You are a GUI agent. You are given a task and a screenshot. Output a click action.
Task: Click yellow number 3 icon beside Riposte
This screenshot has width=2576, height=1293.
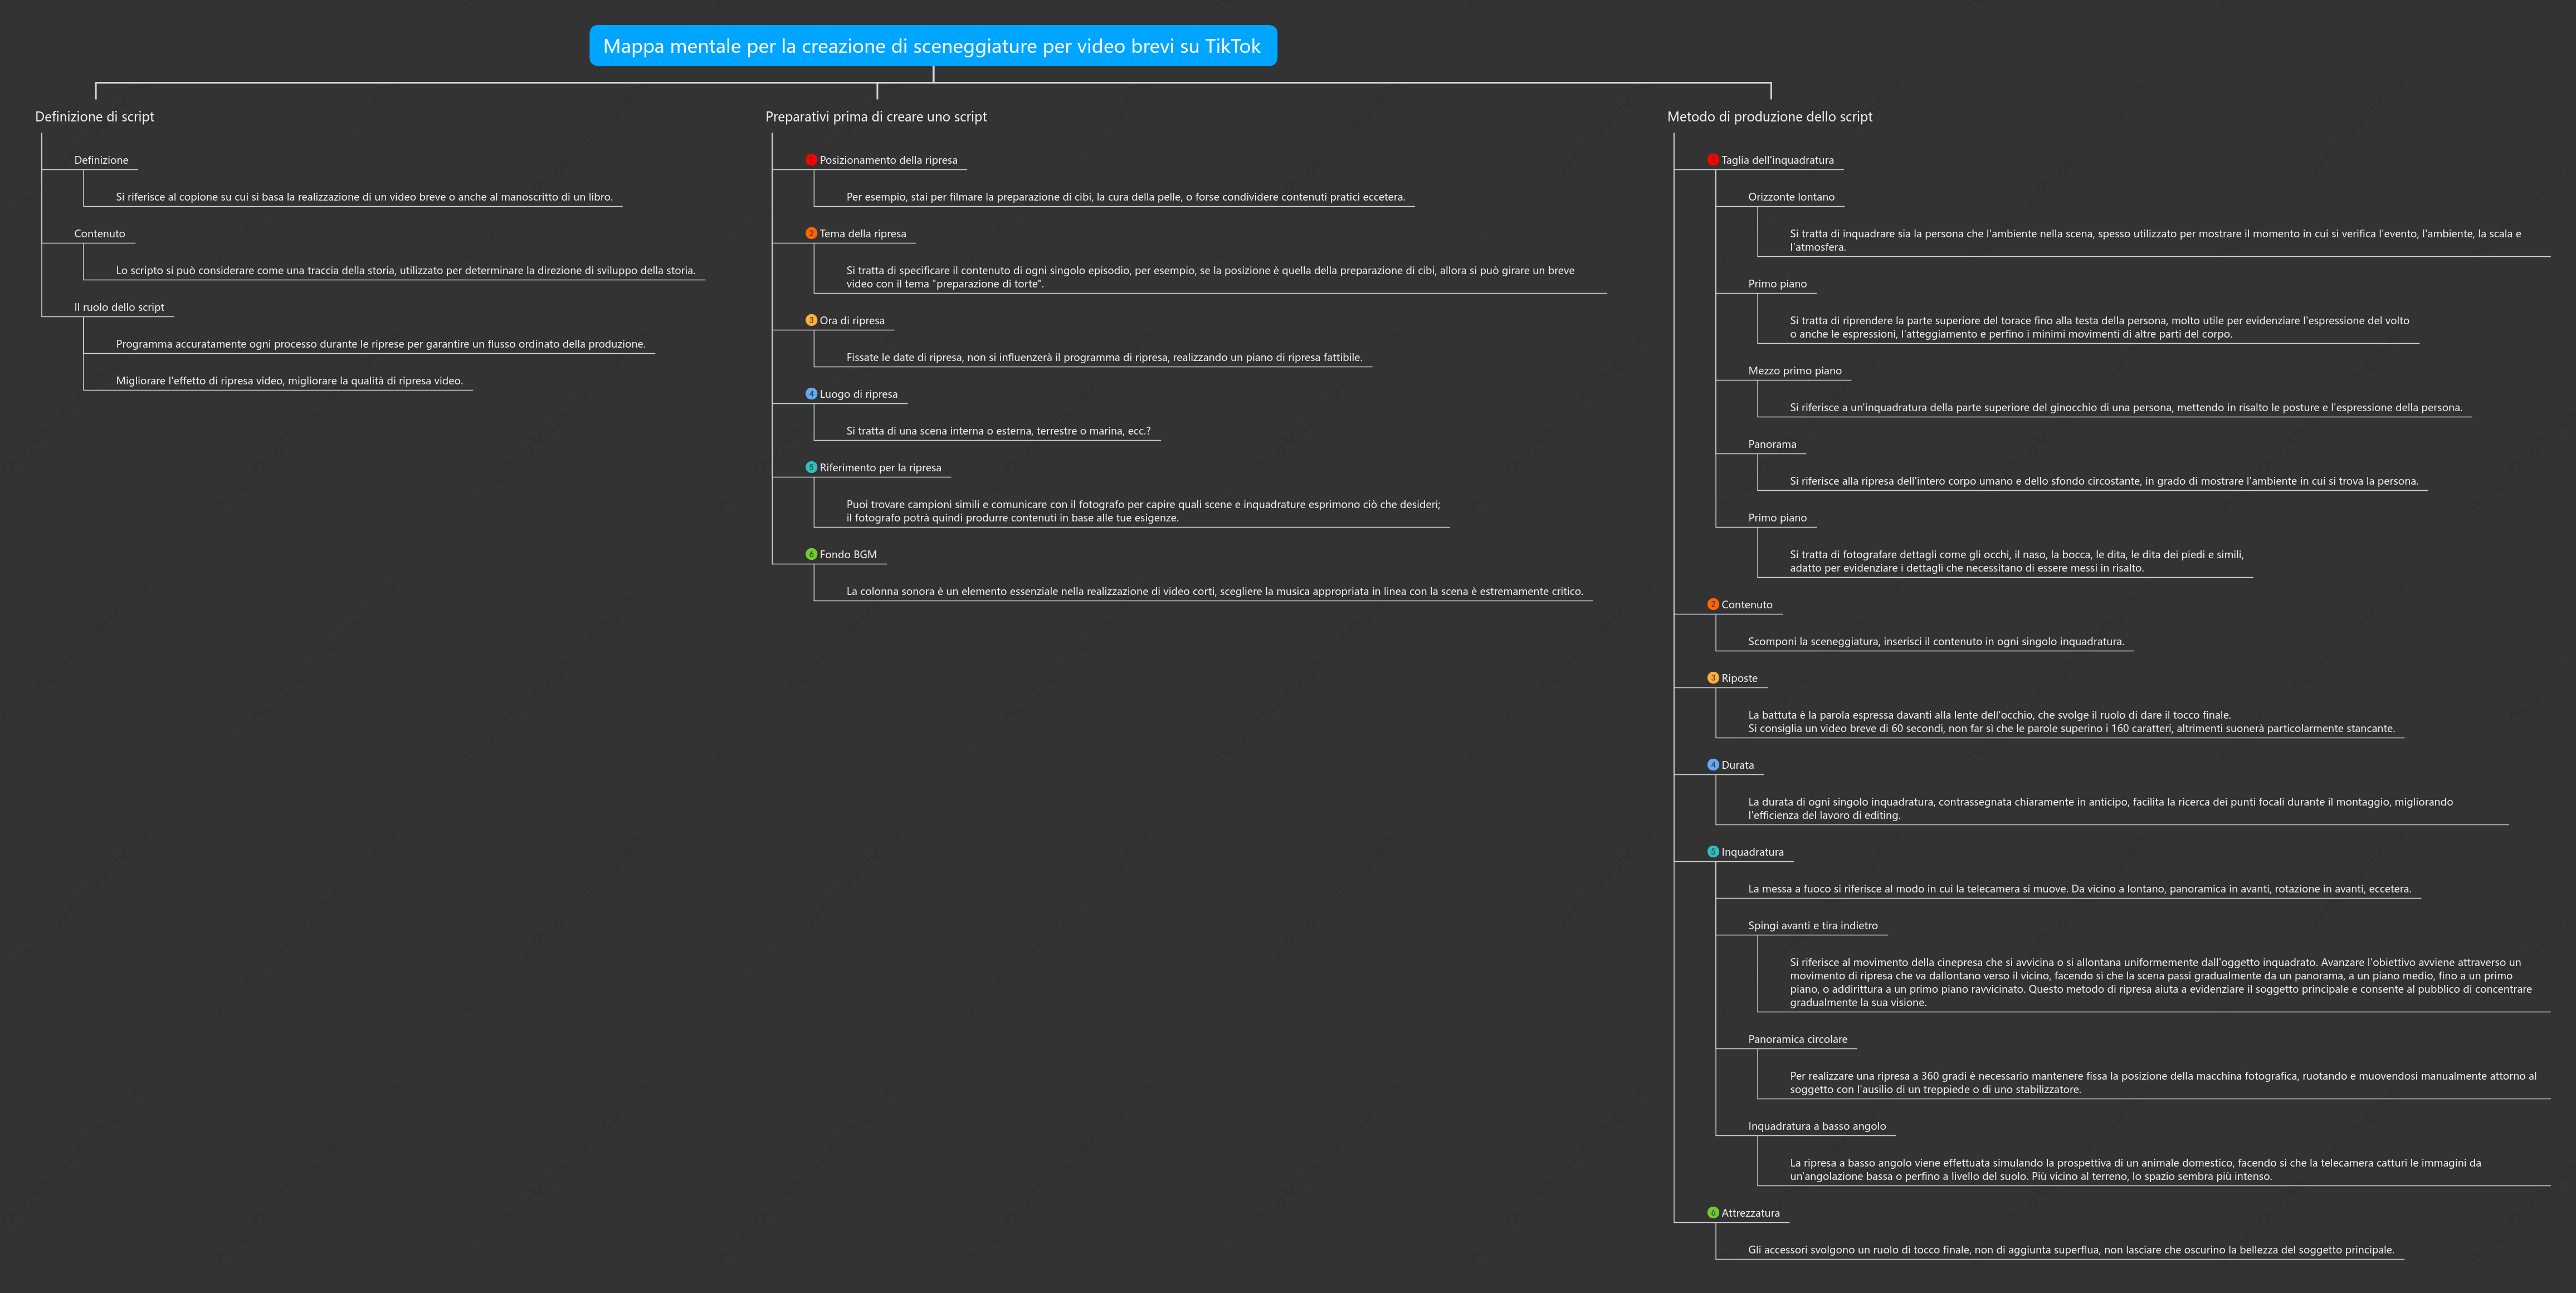[1713, 678]
